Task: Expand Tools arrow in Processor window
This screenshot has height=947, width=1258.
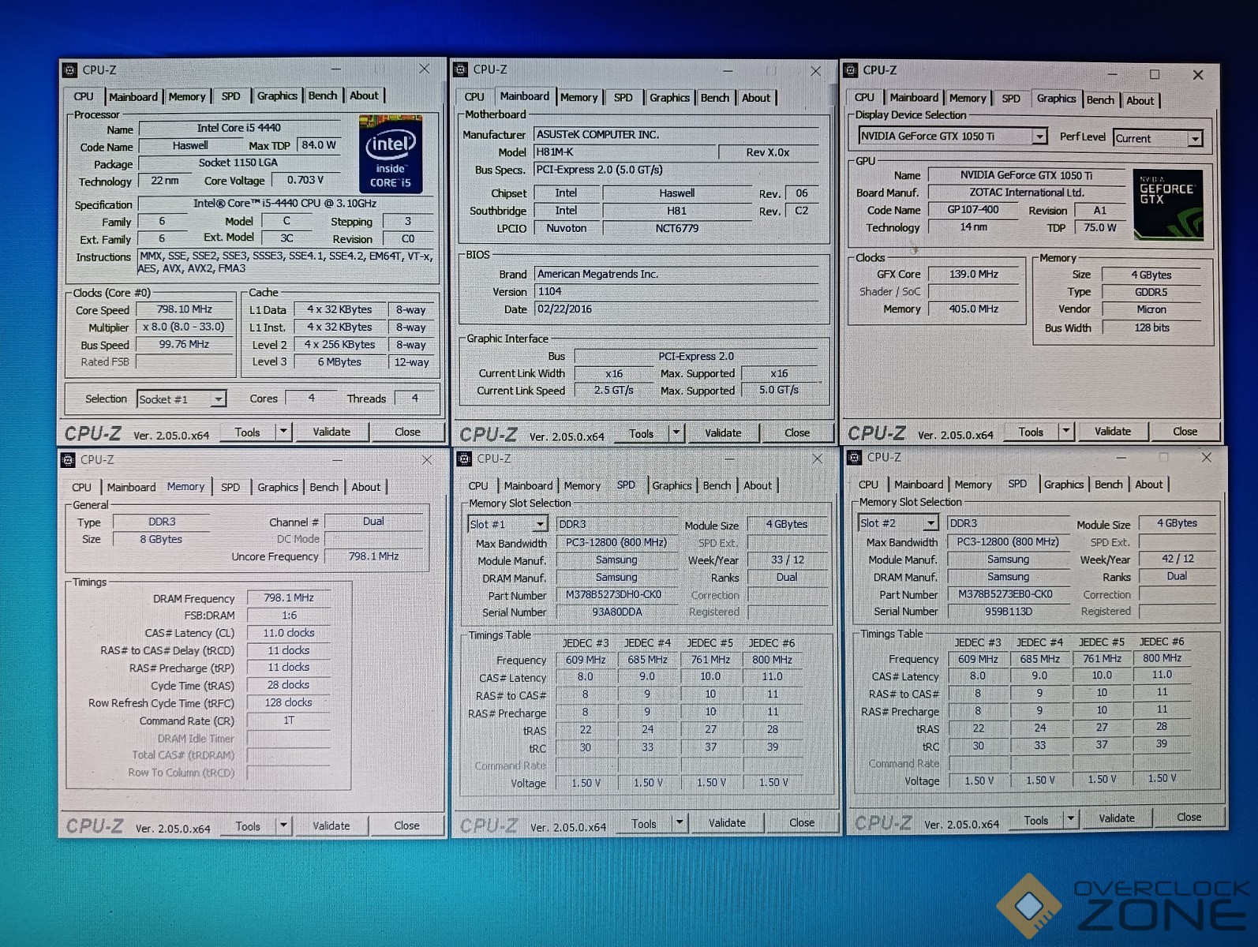Action: point(283,432)
